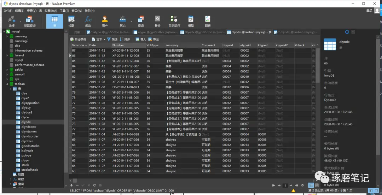The width and height of the screenshot is (382, 195).
Task: Collapse the taobao database tree node
Action: click(x=7, y=84)
